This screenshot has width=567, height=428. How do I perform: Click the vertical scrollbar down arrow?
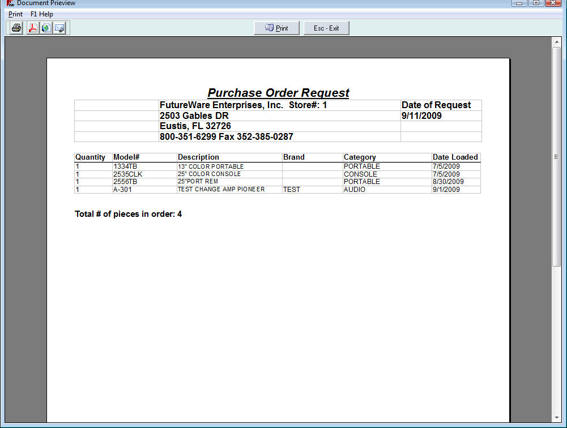556,418
